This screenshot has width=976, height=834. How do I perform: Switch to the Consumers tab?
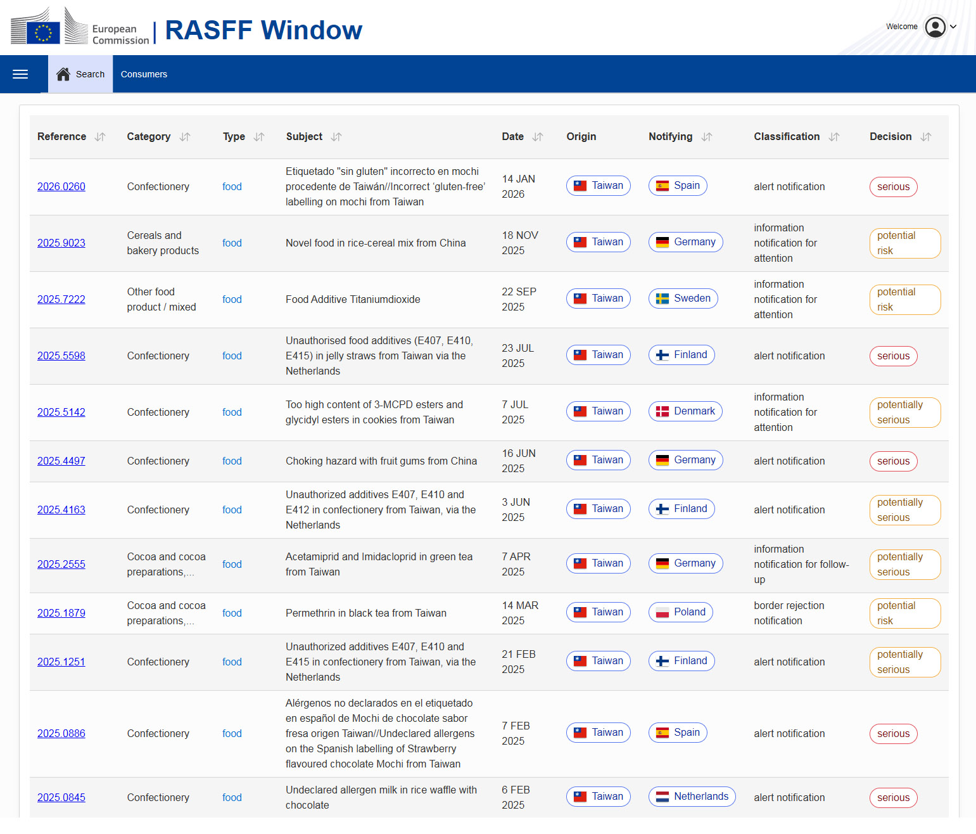pyautogui.click(x=144, y=74)
